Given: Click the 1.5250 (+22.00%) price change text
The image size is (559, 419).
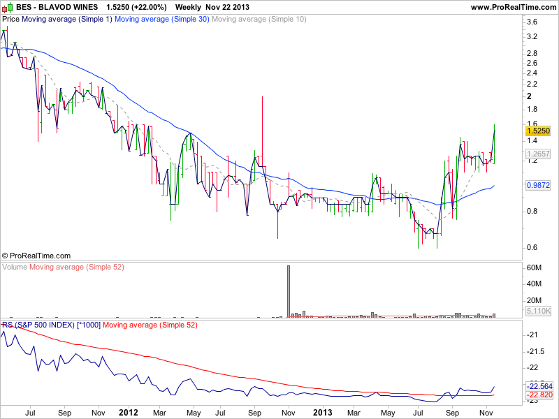Looking at the screenshot, I should point(136,7).
